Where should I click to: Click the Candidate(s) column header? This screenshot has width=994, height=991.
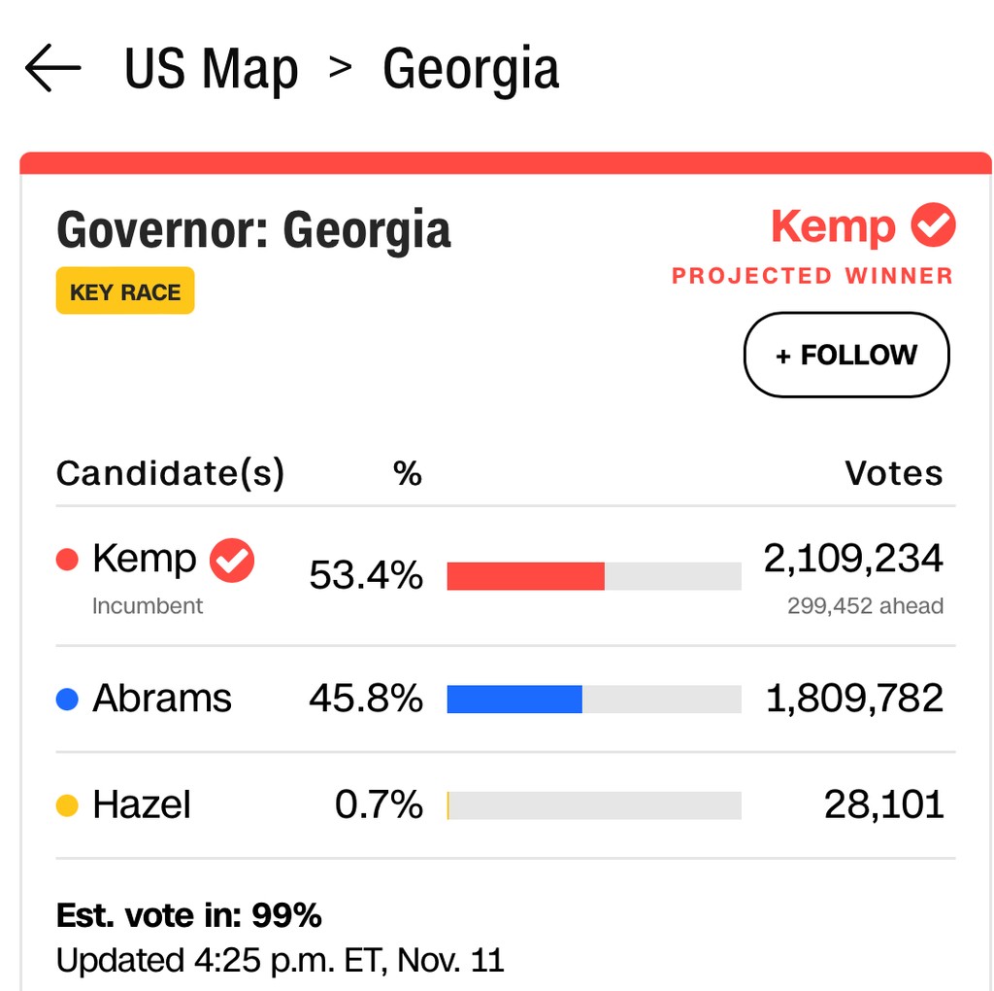[x=170, y=474]
